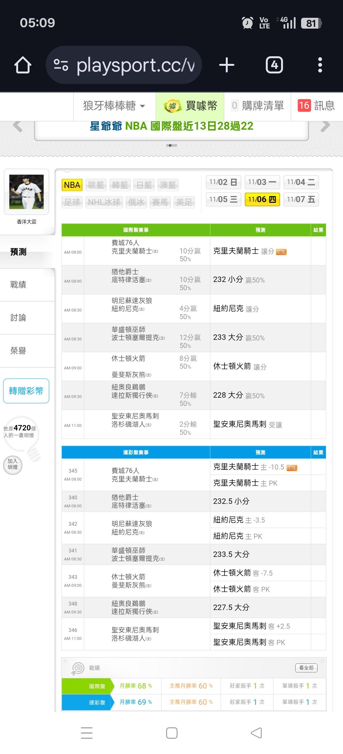343x754 pixels.
Task: Tap the 香洋大盜 profile photo
Action: click(26, 192)
